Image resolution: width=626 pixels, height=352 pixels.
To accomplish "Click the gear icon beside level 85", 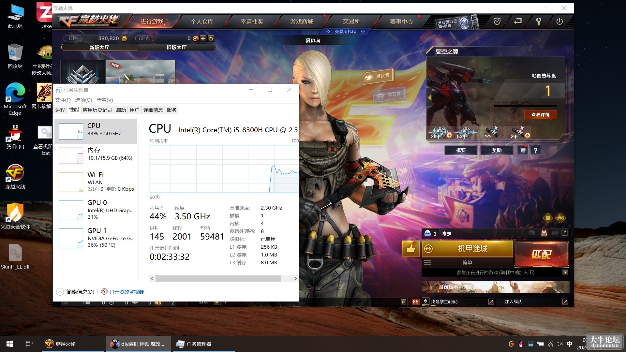I will click(403, 302).
